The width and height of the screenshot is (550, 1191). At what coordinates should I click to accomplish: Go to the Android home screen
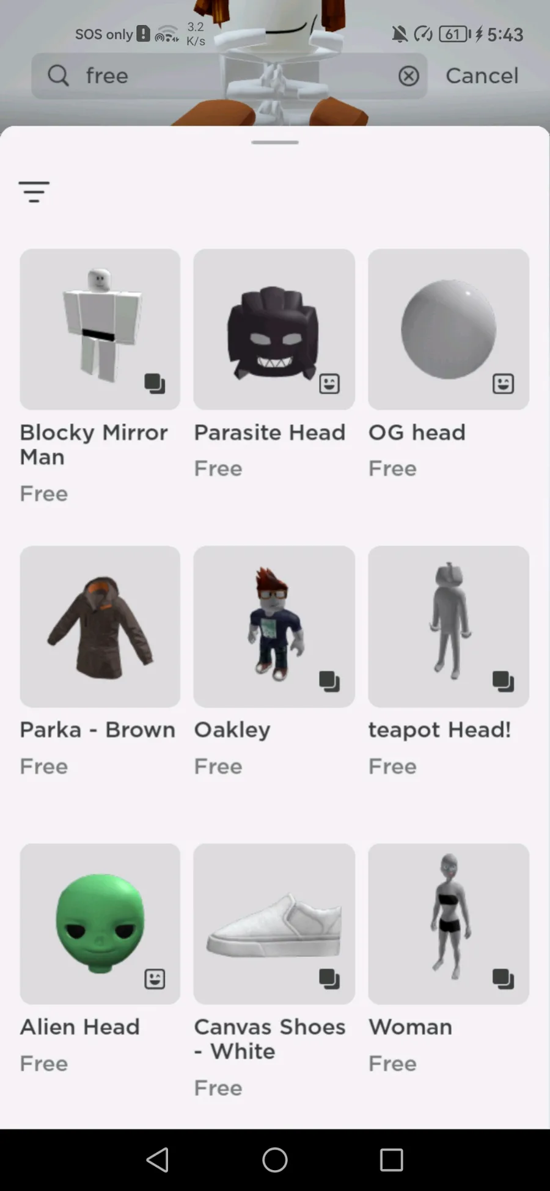(x=275, y=1159)
